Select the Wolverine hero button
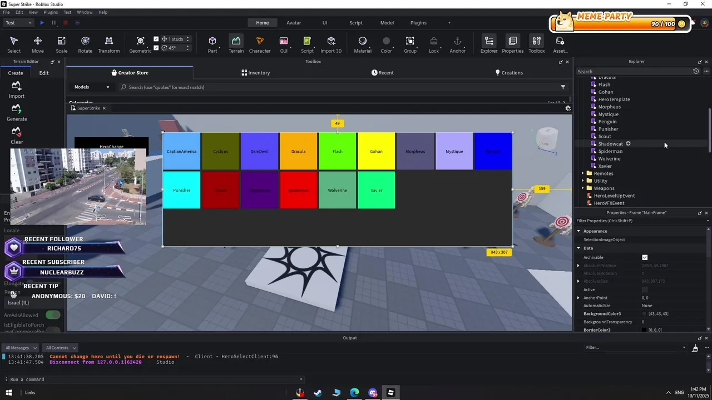This screenshot has height=400, width=712. [337, 190]
